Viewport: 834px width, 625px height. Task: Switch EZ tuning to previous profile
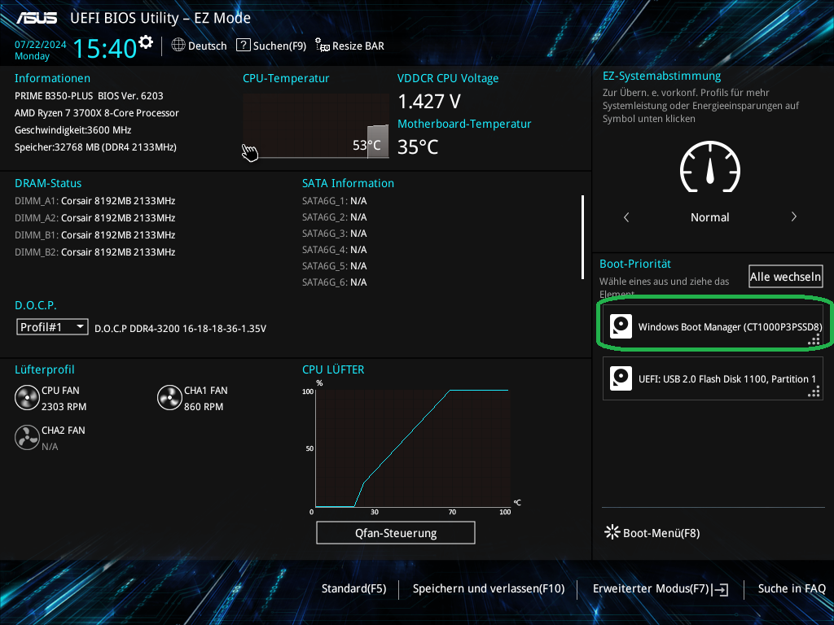626,216
